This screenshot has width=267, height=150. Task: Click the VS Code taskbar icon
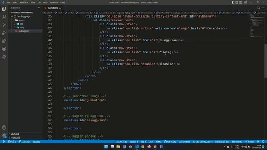point(137,147)
